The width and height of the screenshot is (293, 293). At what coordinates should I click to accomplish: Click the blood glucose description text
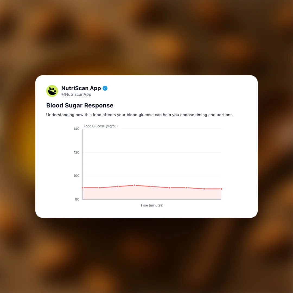(140, 115)
